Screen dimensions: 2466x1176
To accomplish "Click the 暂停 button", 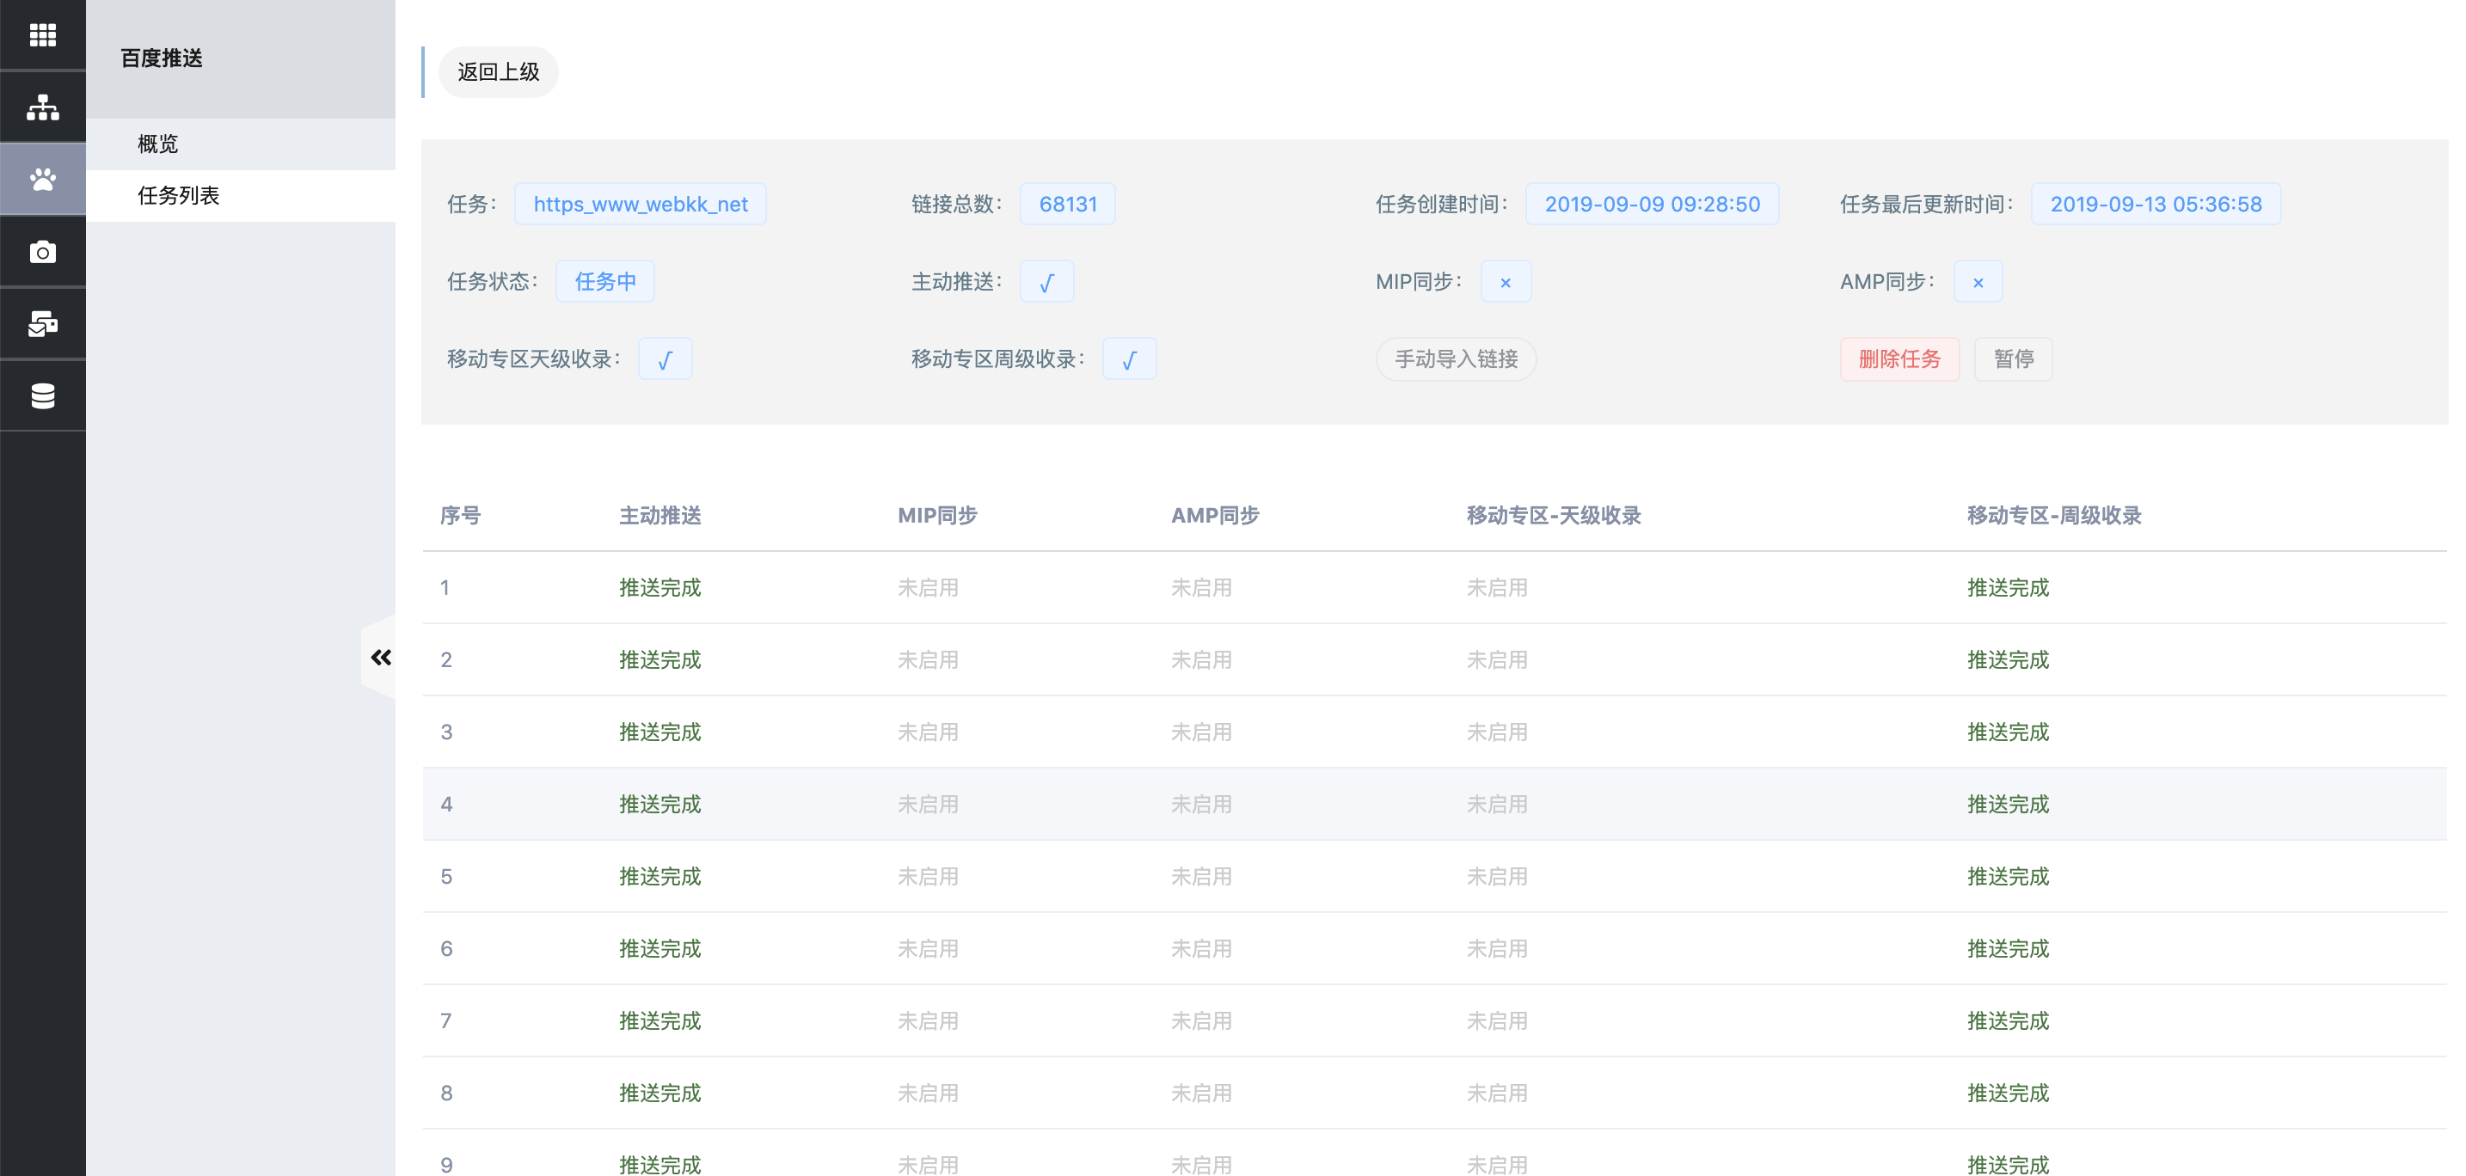I will (x=2013, y=360).
